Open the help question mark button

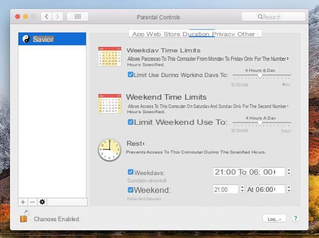pos(295,219)
